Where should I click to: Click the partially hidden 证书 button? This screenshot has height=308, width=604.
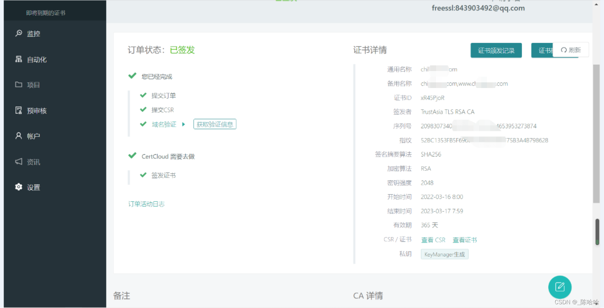(542, 51)
